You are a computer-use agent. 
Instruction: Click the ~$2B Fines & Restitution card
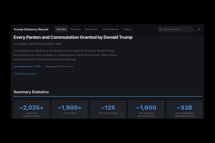pos(184,110)
